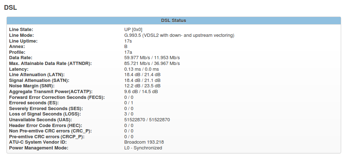Image resolution: width=344 pixels, height=157 pixels.
Task: Select the Line Uptime label
Action: (23, 41)
